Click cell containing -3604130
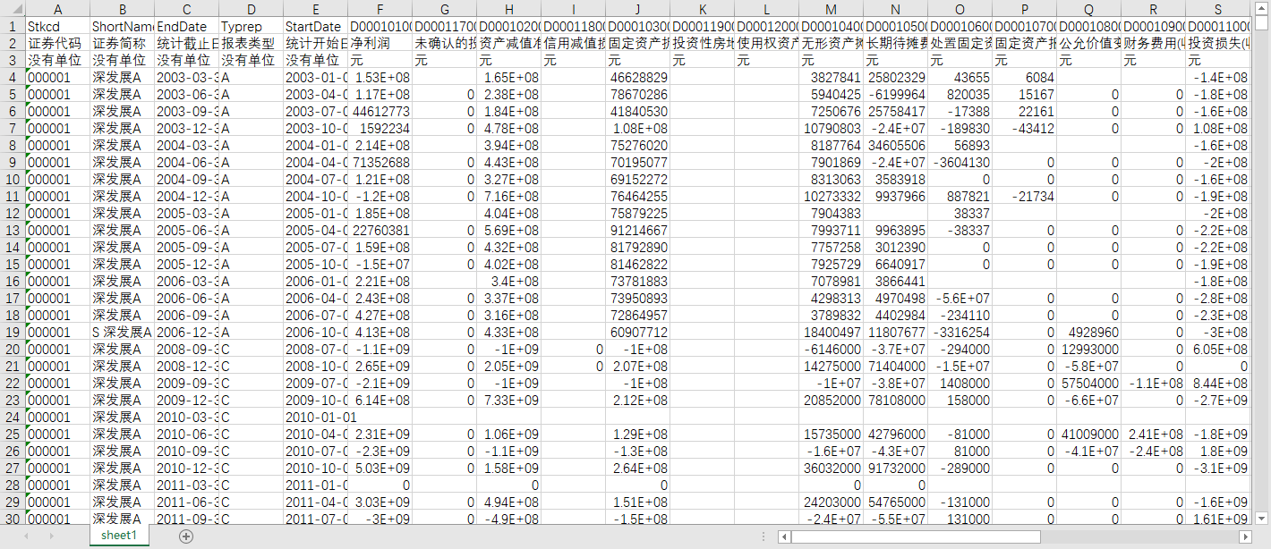 coord(960,162)
